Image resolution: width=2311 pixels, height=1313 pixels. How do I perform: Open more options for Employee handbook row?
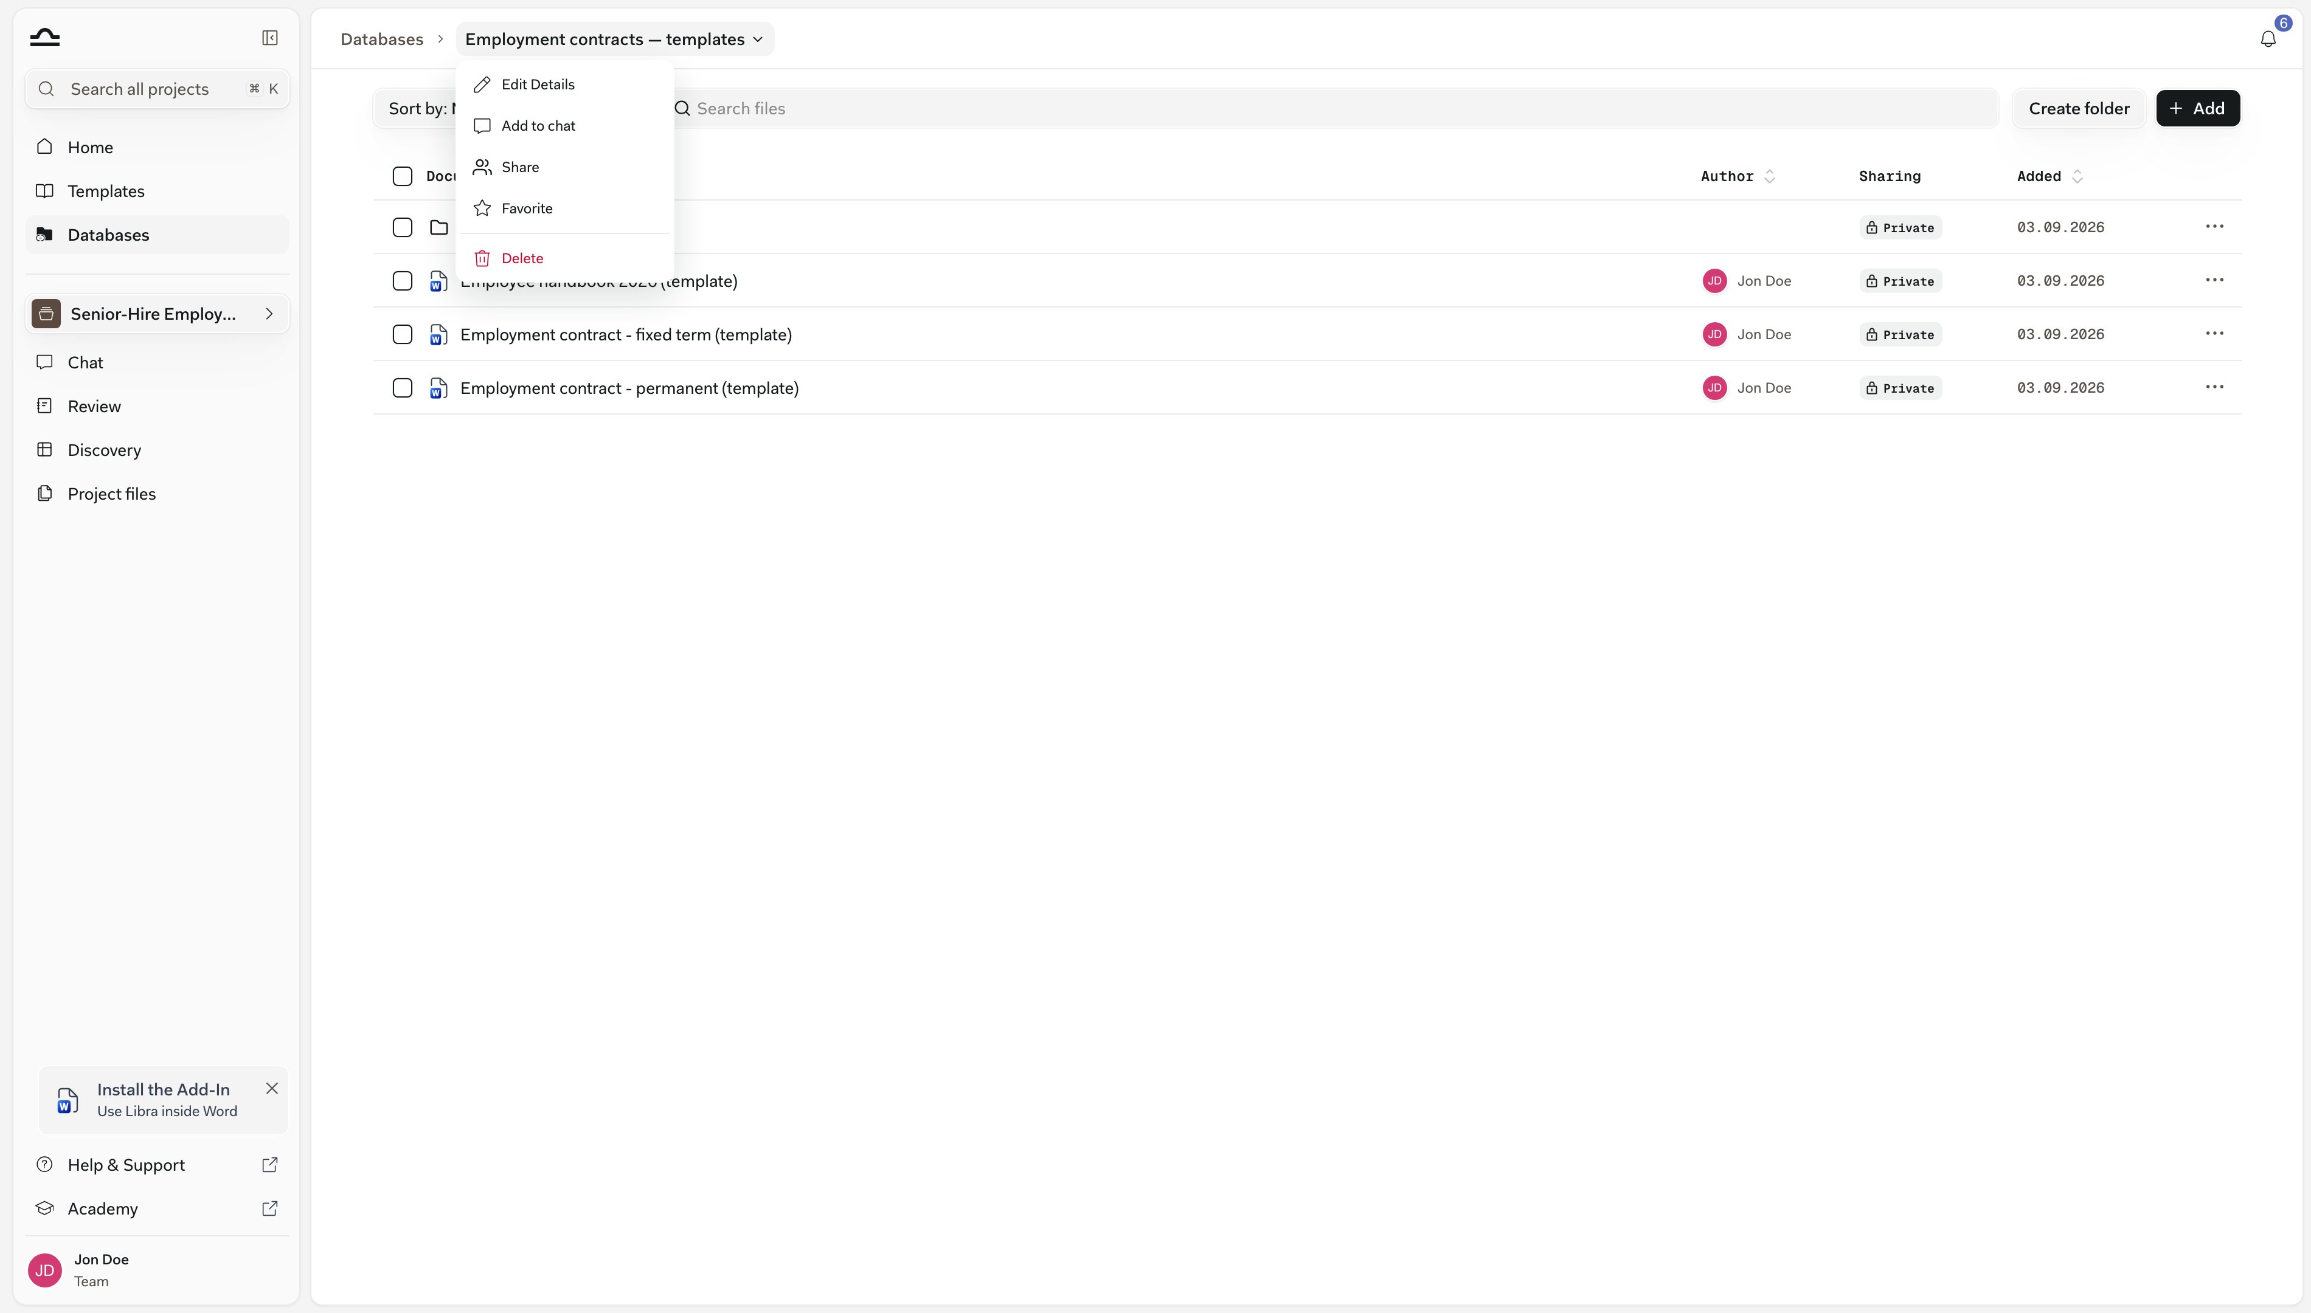point(2214,280)
